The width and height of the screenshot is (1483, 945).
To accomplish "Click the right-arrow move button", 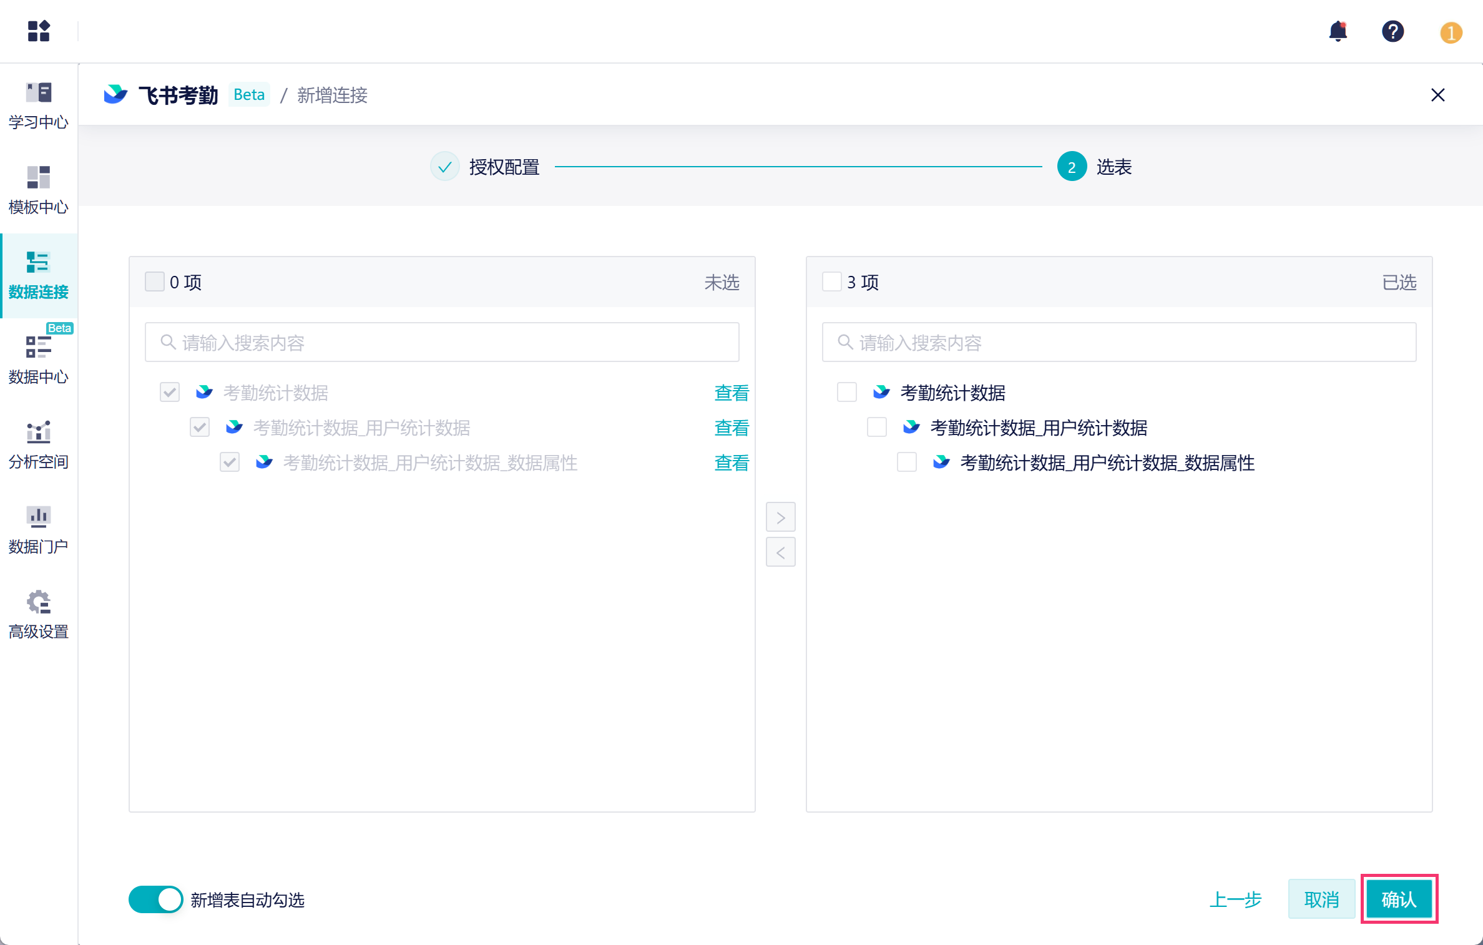I will tap(780, 517).
